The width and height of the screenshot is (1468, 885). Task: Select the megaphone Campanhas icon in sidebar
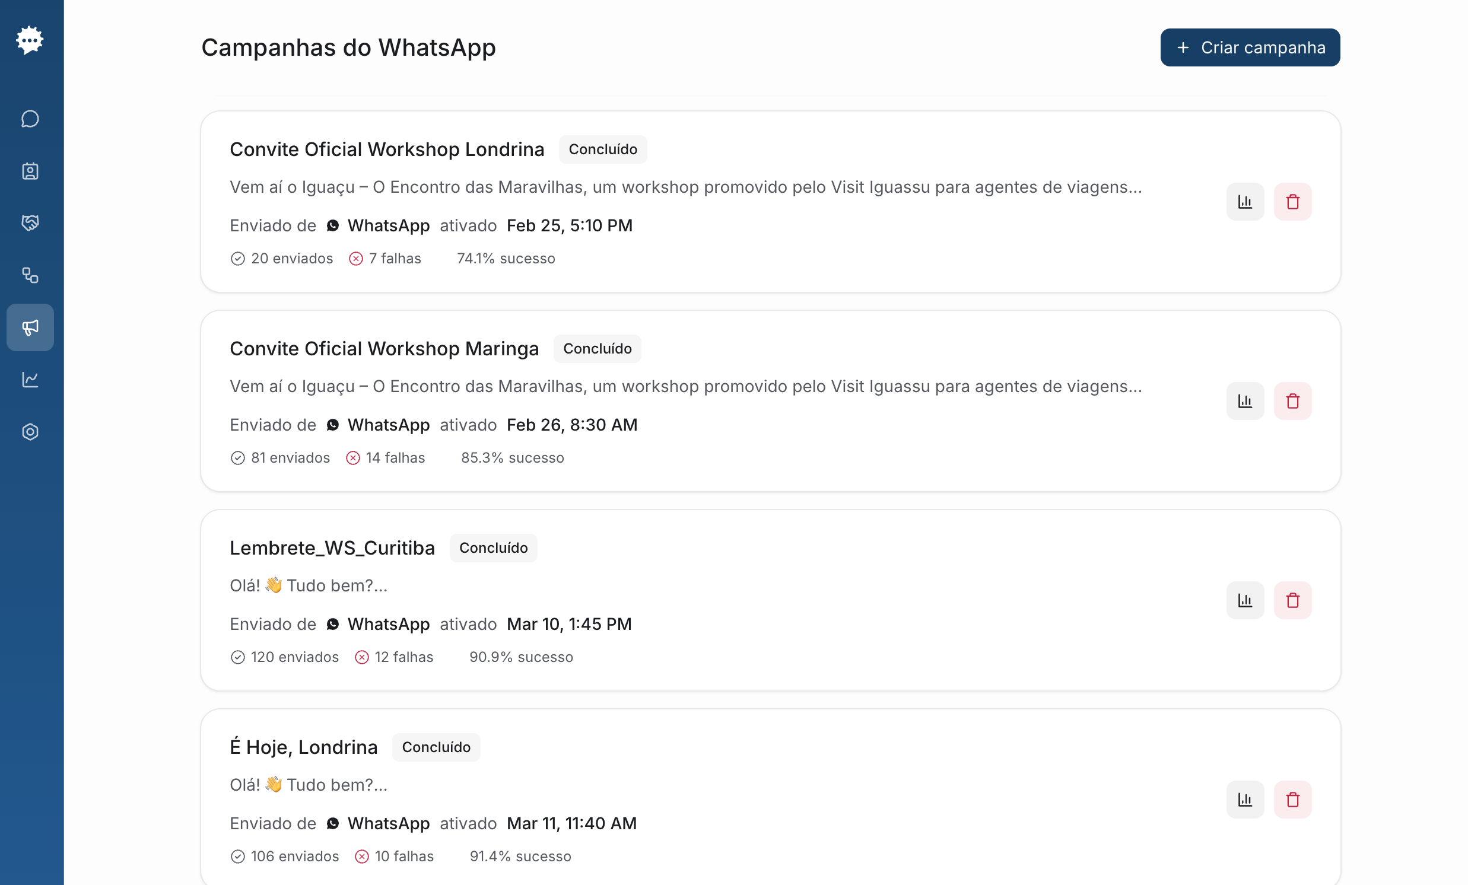(x=30, y=327)
